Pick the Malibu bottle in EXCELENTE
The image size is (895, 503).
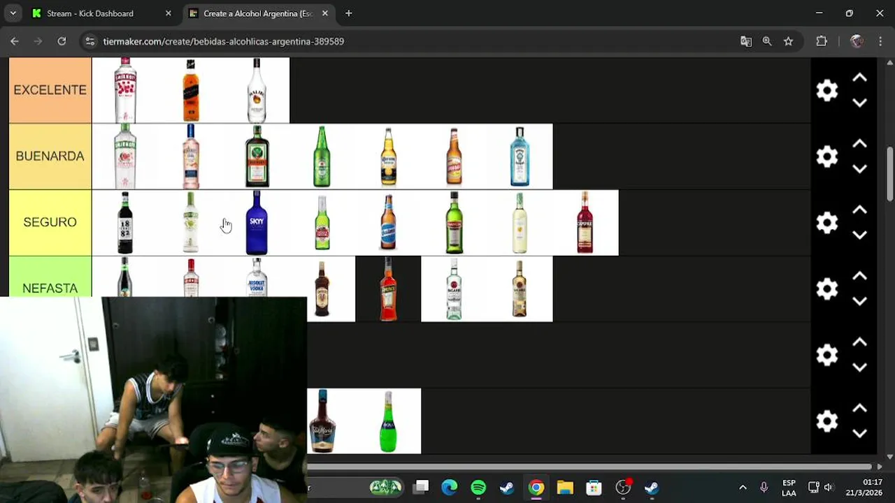[257, 91]
